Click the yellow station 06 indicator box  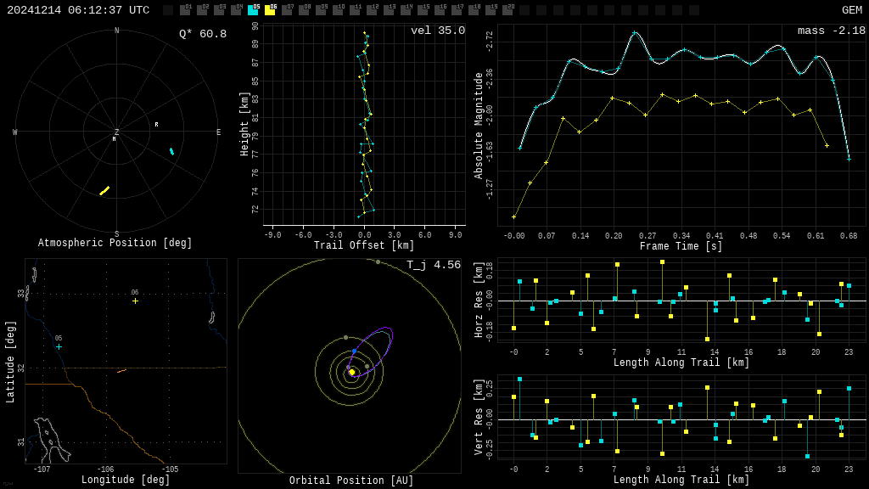pos(270,10)
